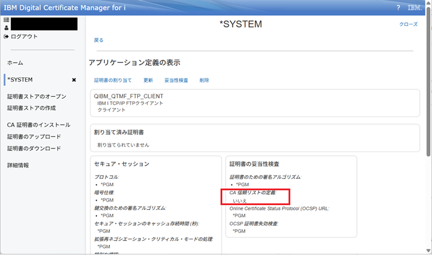Screen dimensions: 432x255
Task: Go to 証明書のダウンロード
Action: pyautogui.click(x=34, y=148)
